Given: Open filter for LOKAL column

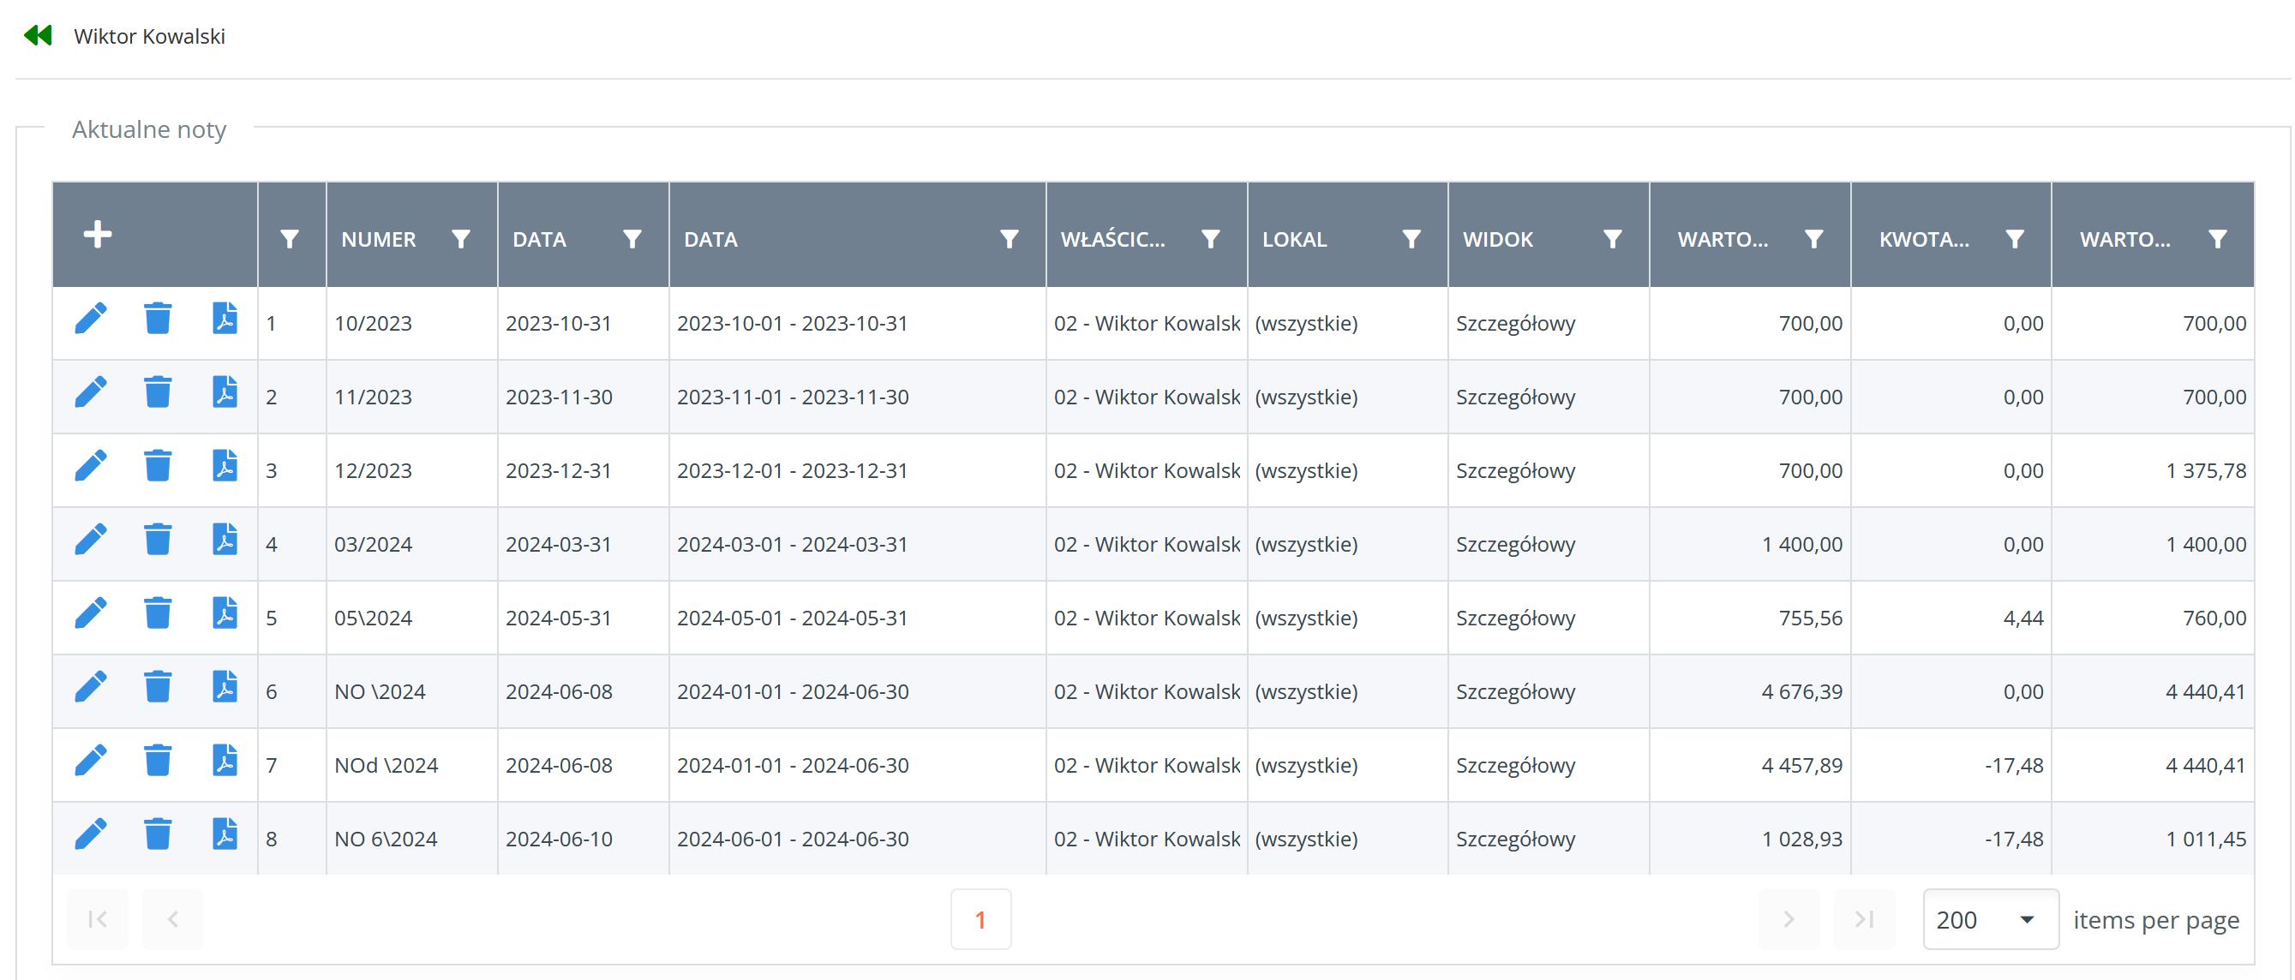Looking at the screenshot, I should tap(1411, 239).
